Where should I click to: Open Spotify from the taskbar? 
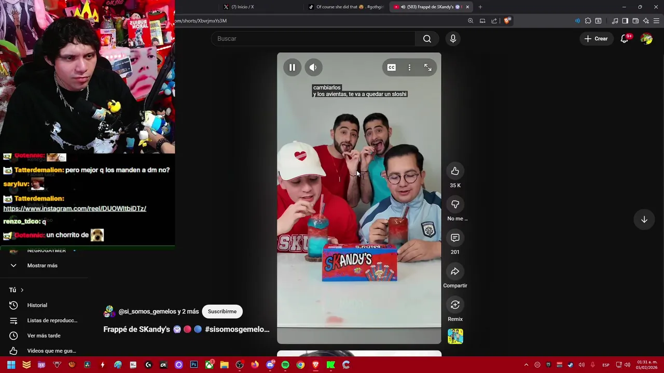285,365
